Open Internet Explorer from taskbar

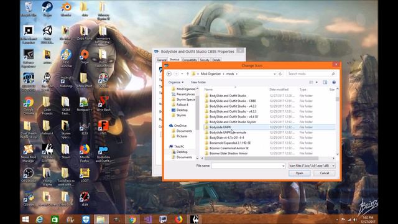pos(40,219)
